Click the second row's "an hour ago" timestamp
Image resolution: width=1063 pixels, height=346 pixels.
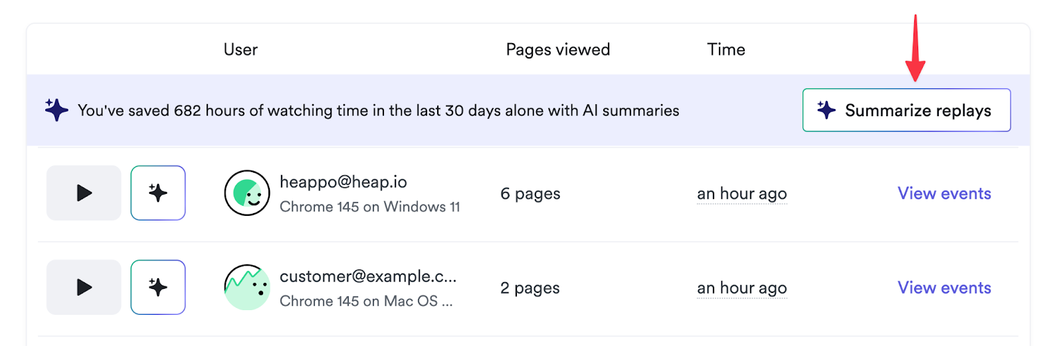tap(741, 288)
